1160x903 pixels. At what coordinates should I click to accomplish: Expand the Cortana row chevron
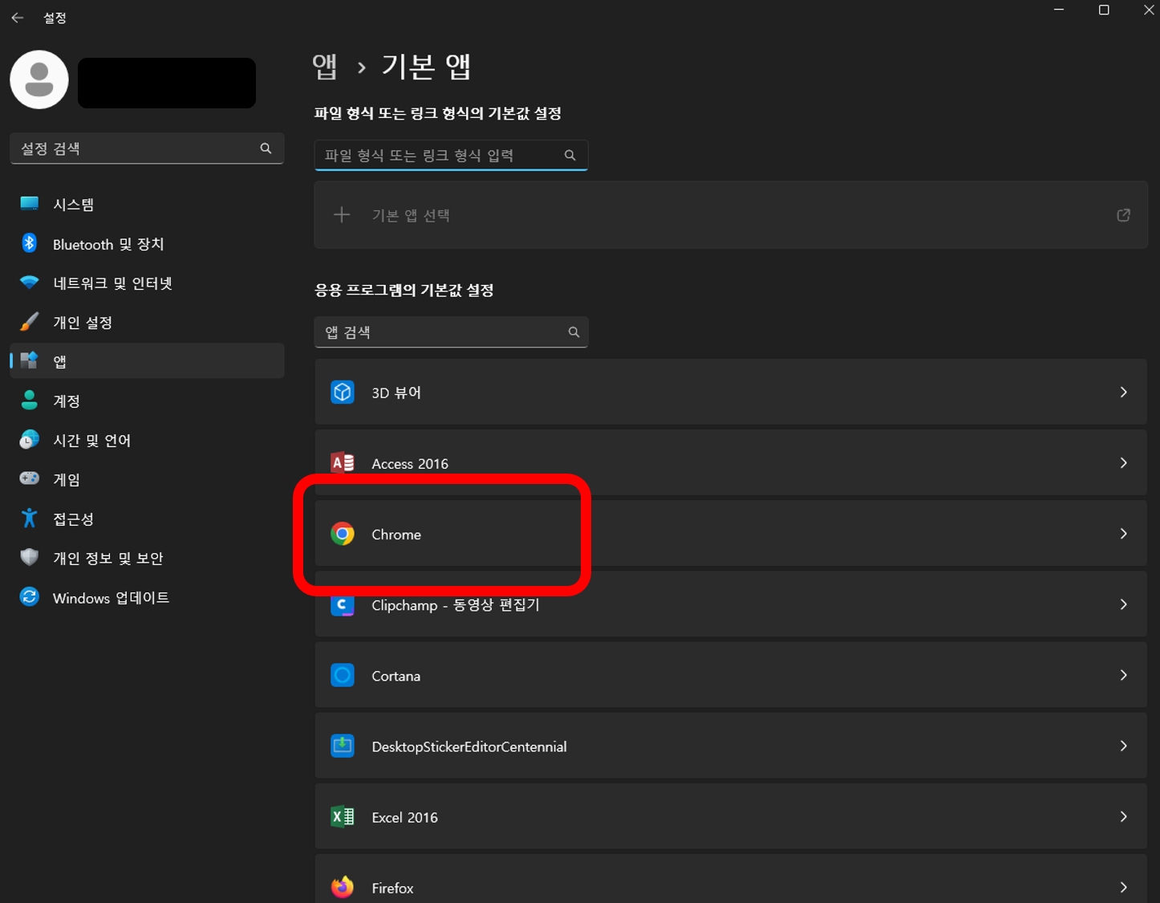click(1124, 675)
